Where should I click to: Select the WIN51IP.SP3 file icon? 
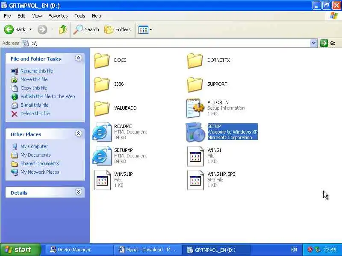tap(195, 180)
